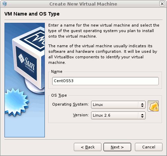Click the arrows on the Version selector

coord(142,116)
